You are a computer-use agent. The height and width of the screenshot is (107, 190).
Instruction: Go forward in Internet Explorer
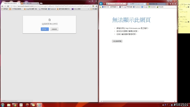coord(104,4)
